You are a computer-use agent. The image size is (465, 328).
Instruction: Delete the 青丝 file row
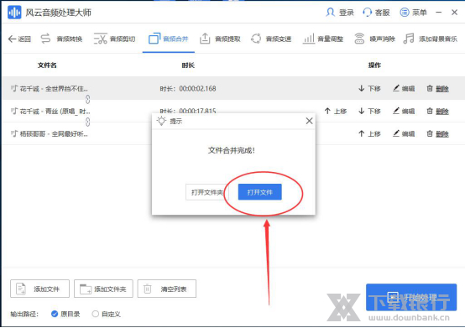pos(437,111)
